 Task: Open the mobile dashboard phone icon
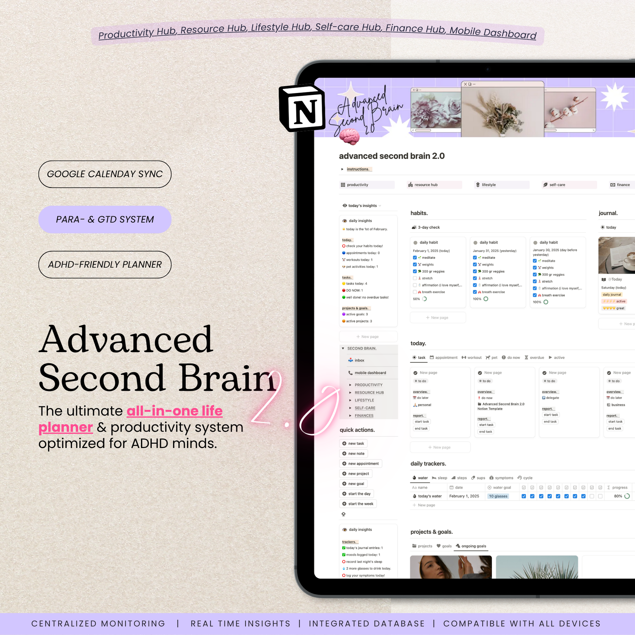click(x=350, y=373)
